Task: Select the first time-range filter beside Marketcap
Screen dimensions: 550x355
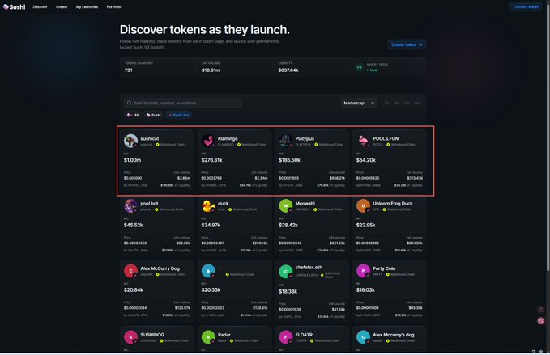Action: click(x=387, y=103)
